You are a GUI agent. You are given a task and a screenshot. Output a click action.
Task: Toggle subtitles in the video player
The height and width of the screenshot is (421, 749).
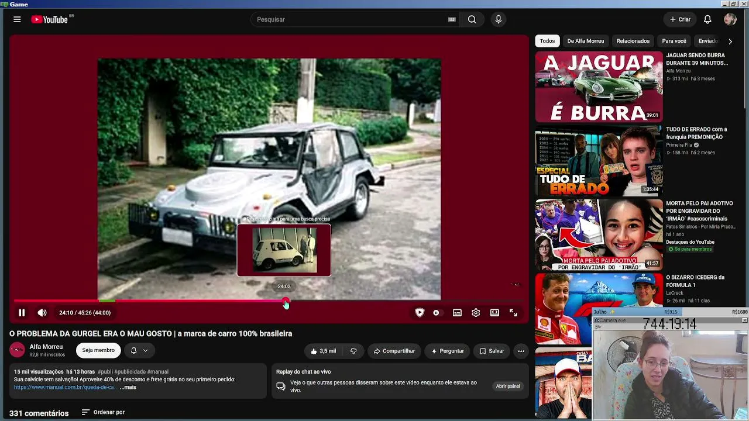457,313
